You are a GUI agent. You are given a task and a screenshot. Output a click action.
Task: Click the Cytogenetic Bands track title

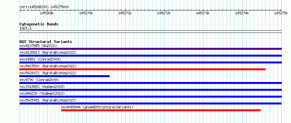[39, 24]
